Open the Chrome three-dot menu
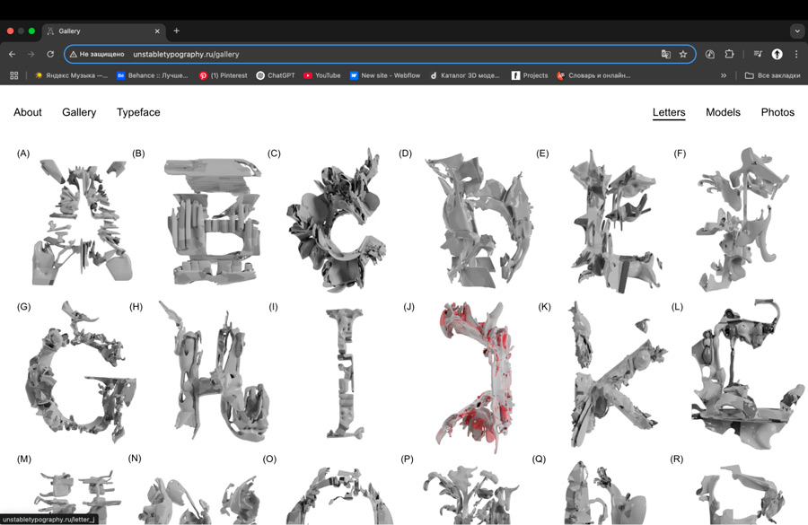The width and height of the screenshot is (808, 525). (796, 54)
